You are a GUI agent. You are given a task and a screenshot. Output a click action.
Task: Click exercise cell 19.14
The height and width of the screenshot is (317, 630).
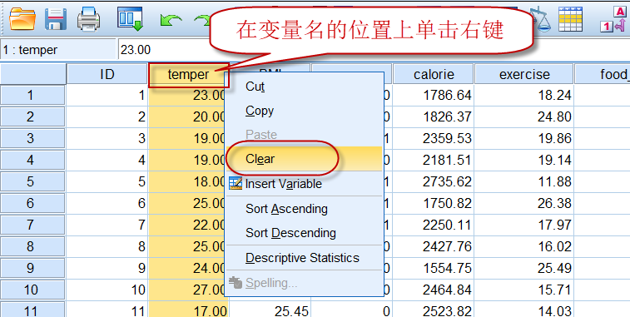click(x=524, y=161)
